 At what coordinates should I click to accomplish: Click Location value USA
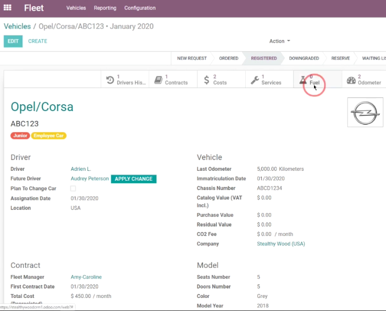tap(76, 208)
